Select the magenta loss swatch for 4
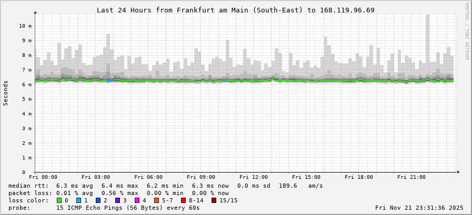Image resolution: width=472 pixels, height=215 pixels. click(137, 200)
